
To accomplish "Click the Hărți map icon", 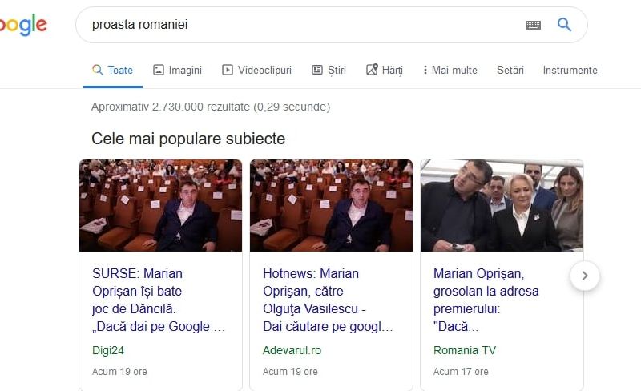I will pos(372,70).
